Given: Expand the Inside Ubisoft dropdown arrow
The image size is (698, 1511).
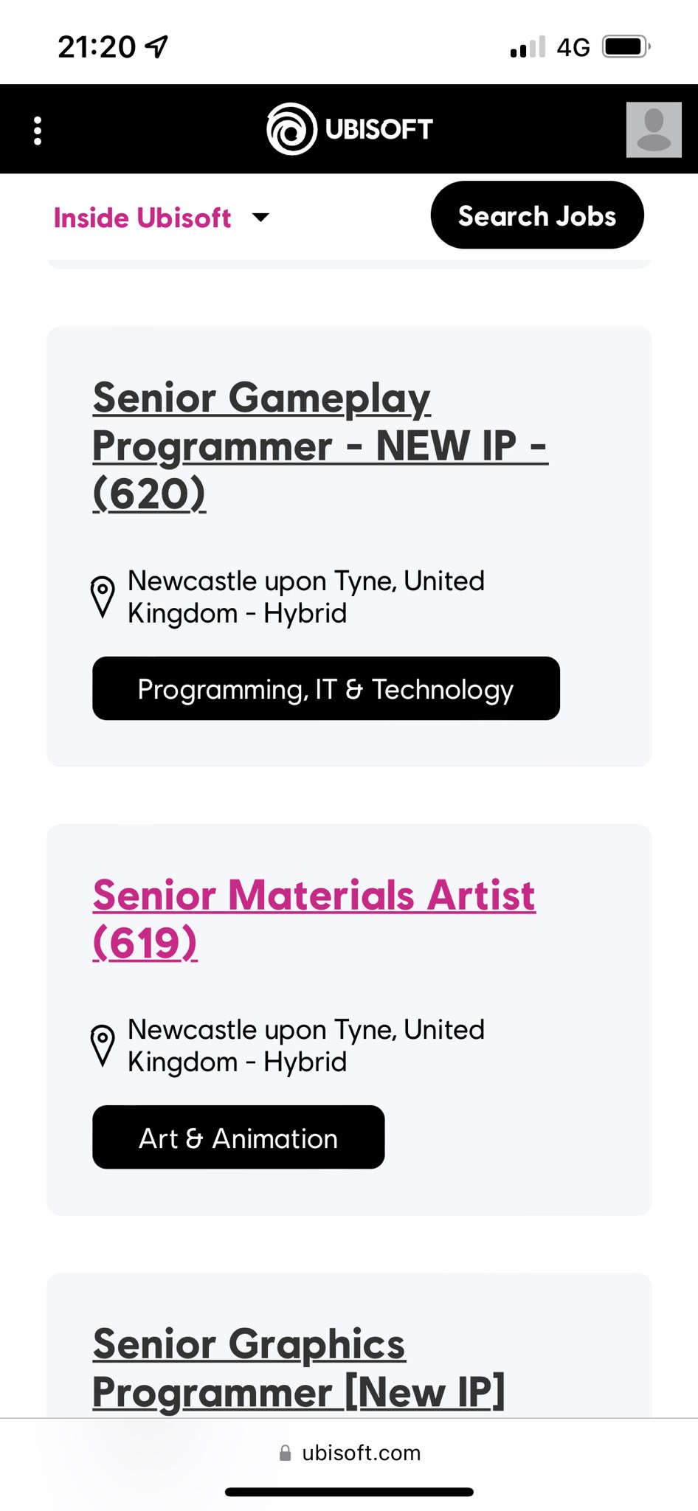Looking at the screenshot, I should click(260, 218).
